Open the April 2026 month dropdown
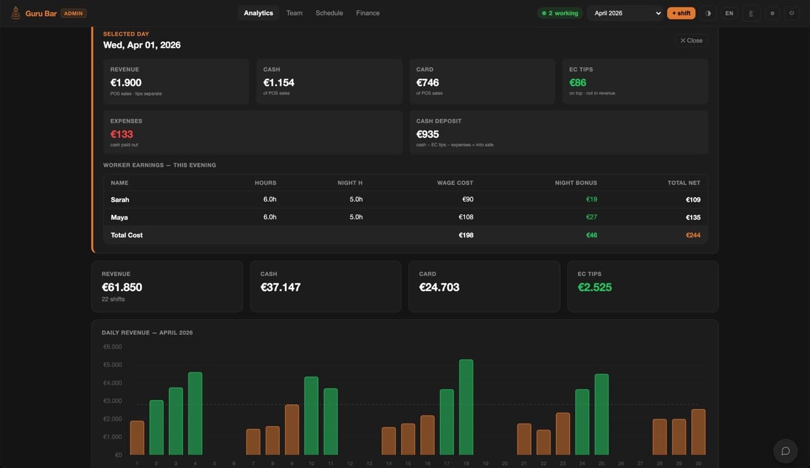810x468 pixels. coord(625,13)
